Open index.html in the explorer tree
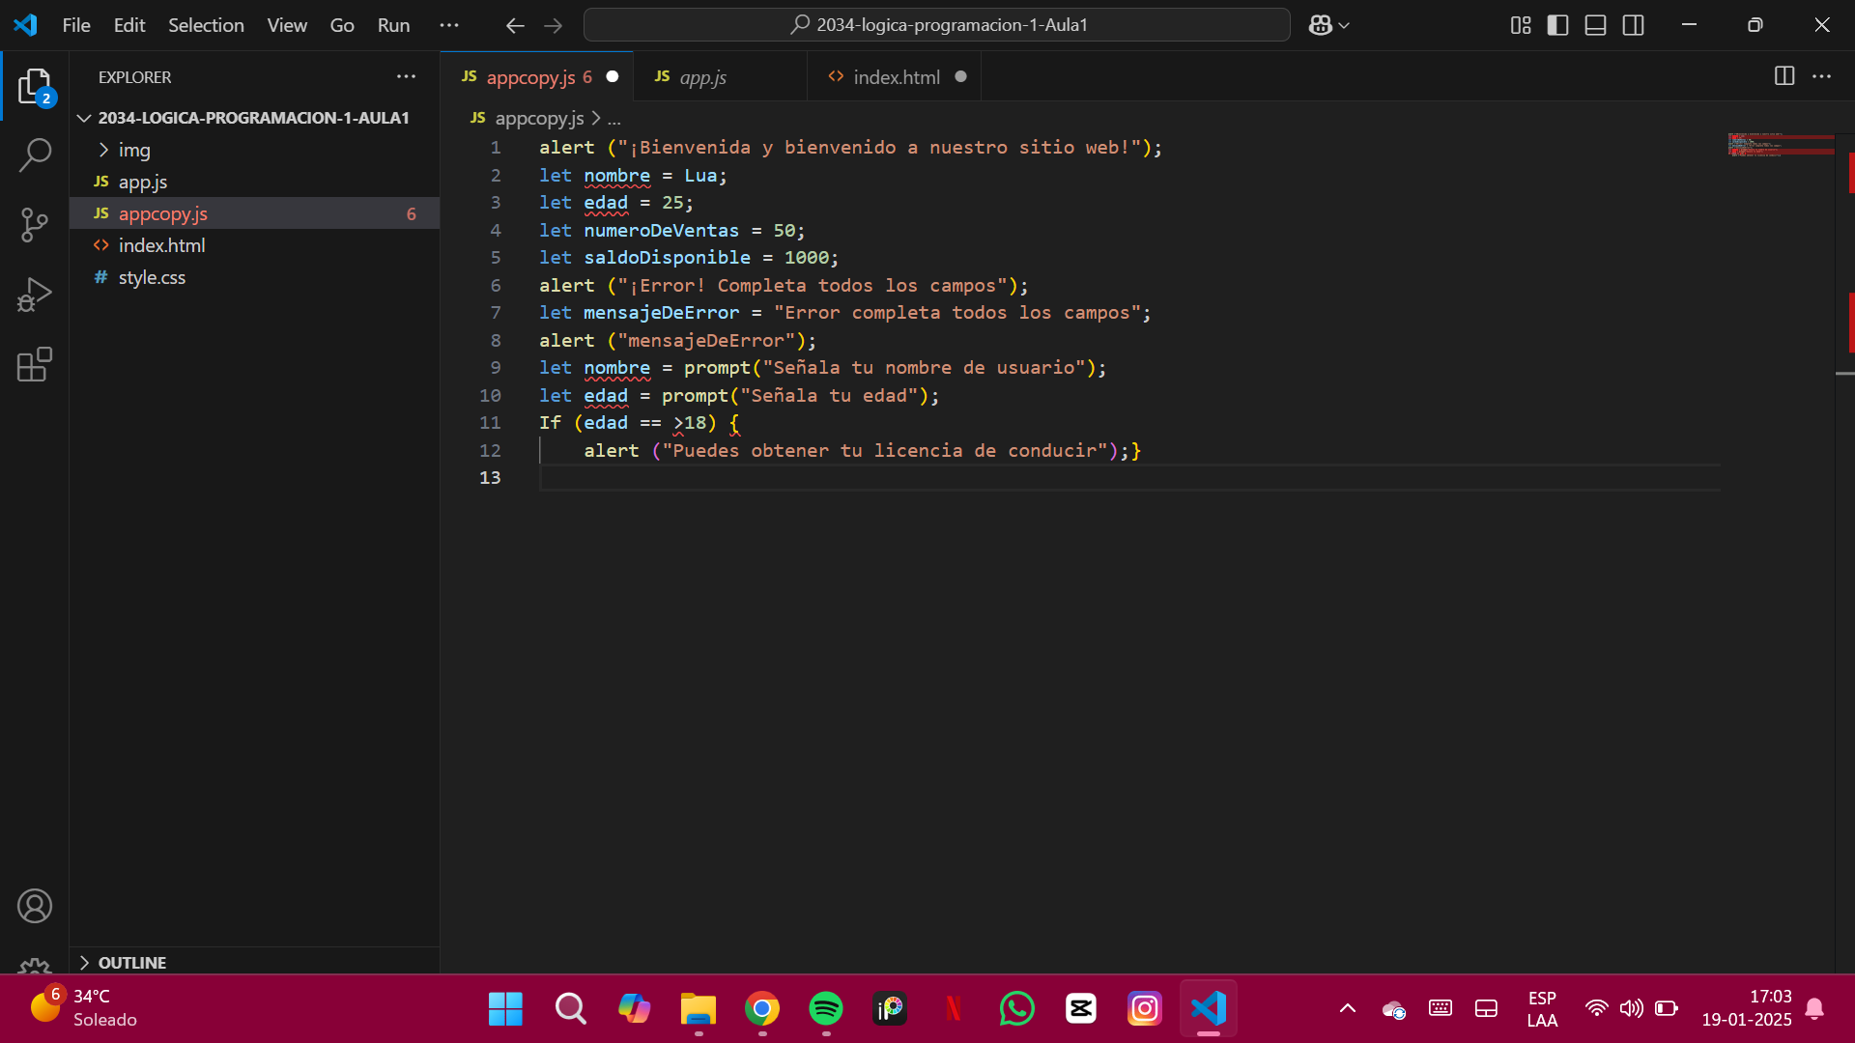This screenshot has width=1855, height=1043. click(254, 245)
